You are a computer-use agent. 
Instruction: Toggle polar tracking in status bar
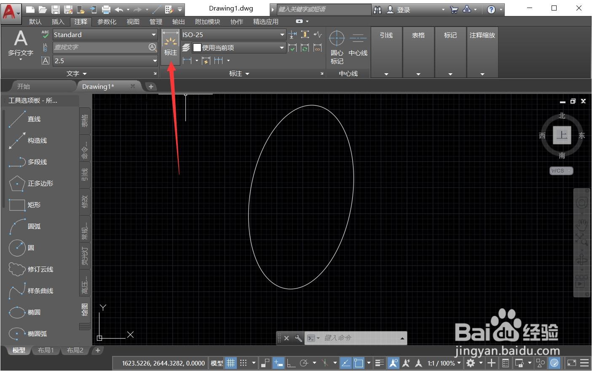[x=304, y=363]
